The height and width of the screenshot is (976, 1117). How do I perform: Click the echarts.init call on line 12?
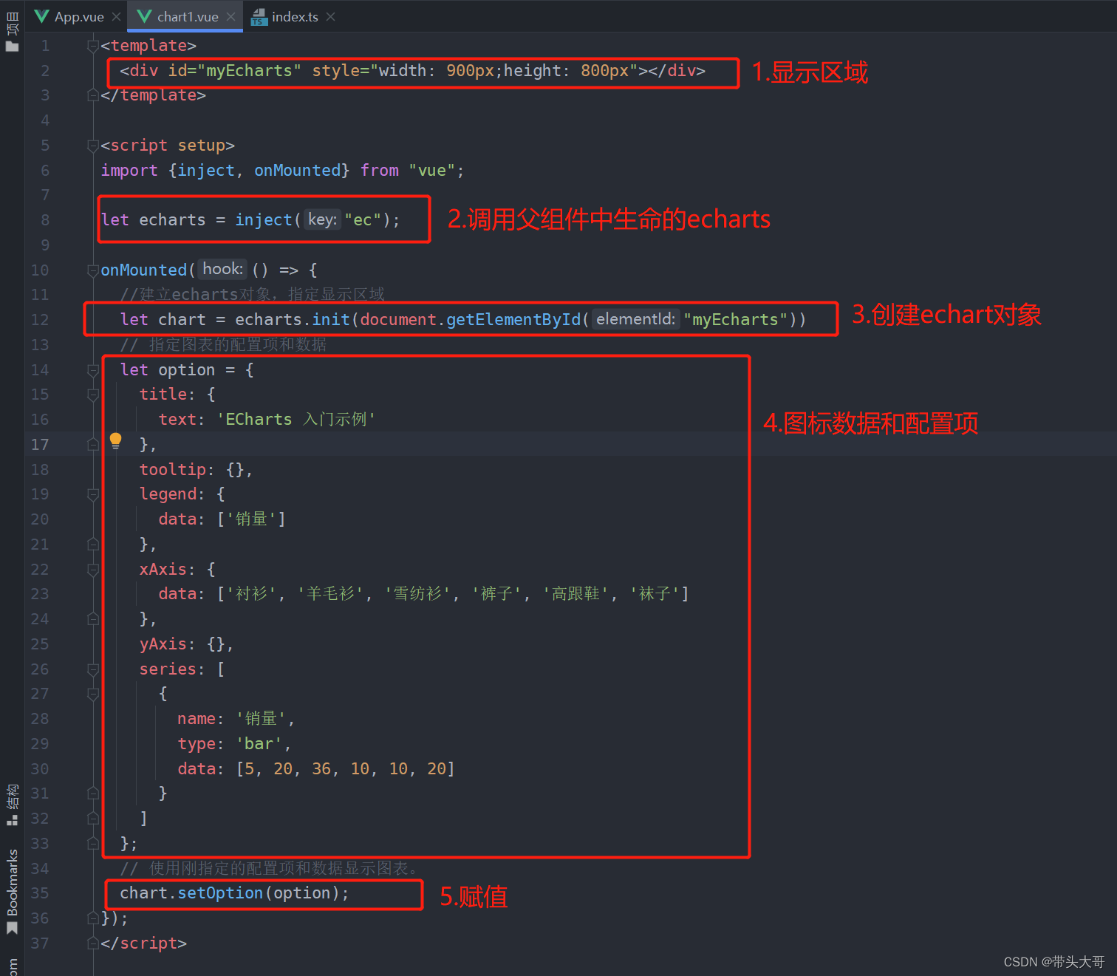(x=293, y=320)
